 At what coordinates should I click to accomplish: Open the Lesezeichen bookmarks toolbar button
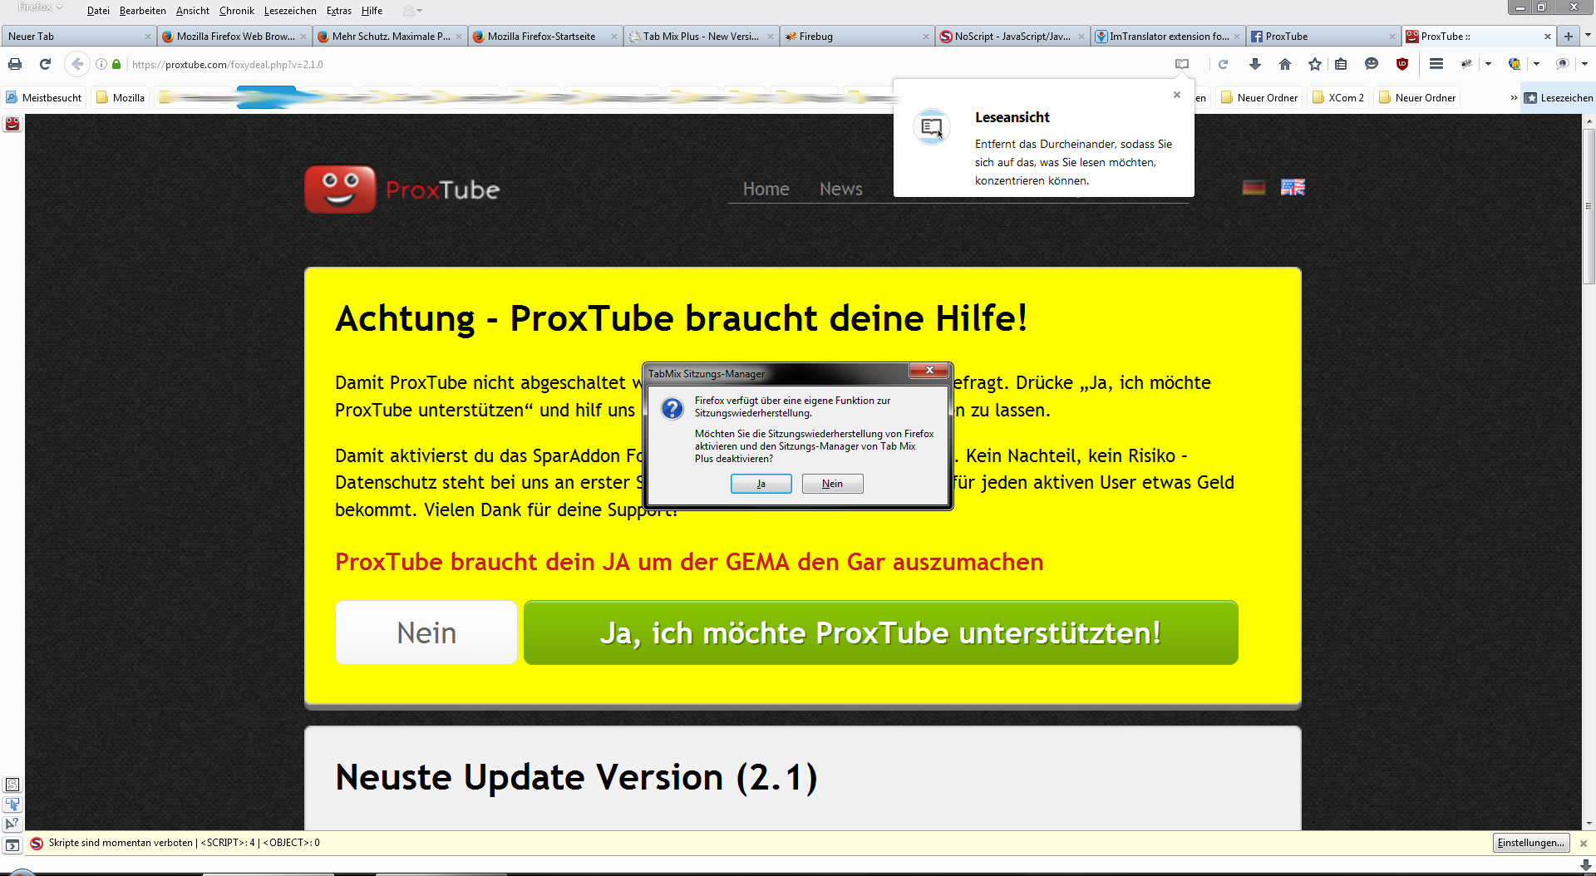1559,98
